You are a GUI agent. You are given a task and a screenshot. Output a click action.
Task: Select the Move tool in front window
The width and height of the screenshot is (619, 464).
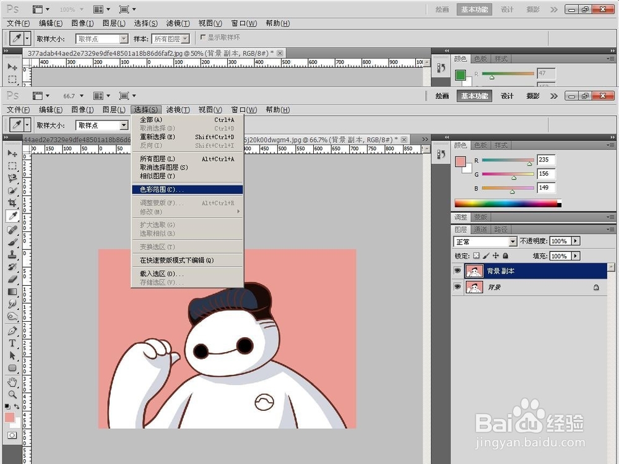click(x=12, y=153)
